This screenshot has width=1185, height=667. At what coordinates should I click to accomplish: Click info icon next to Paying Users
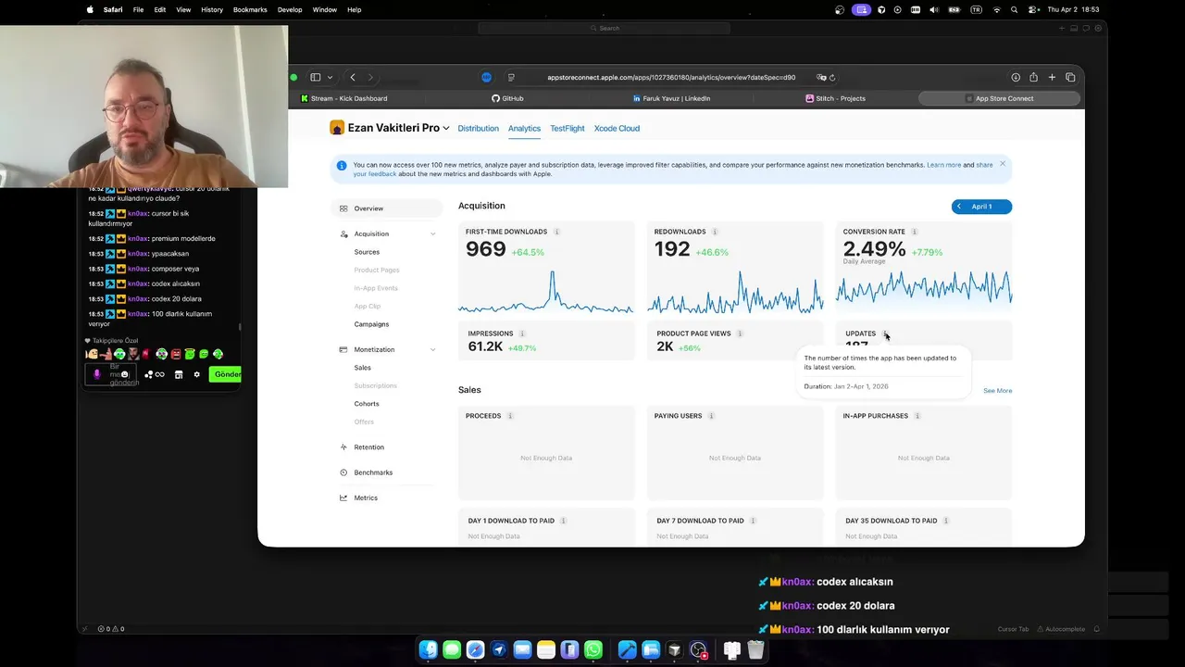pyautogui.click(x=711, y=416)
